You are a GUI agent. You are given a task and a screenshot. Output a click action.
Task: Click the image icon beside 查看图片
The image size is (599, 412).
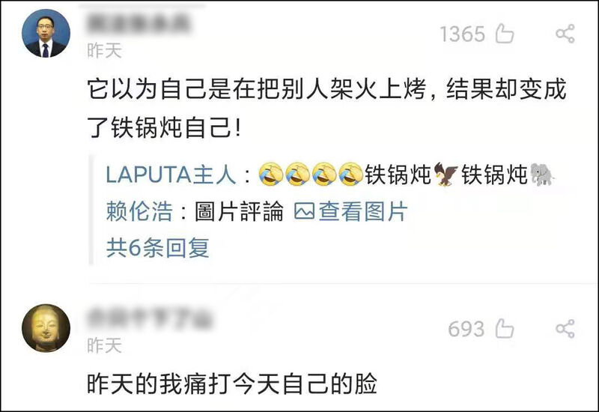point(305,211)
